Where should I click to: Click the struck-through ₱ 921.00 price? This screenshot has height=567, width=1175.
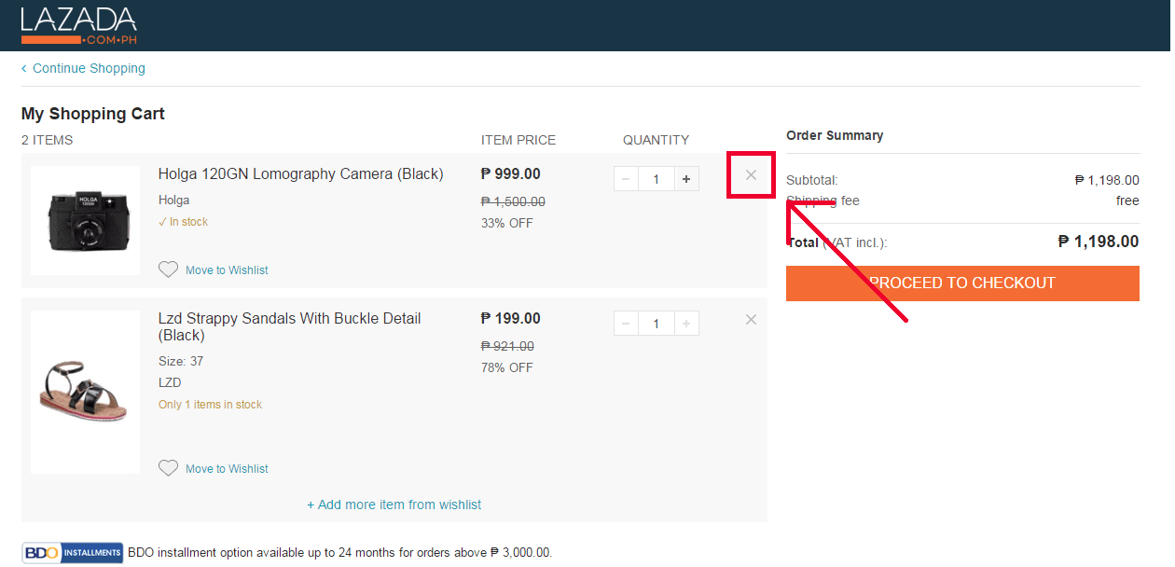click(507, 346)
